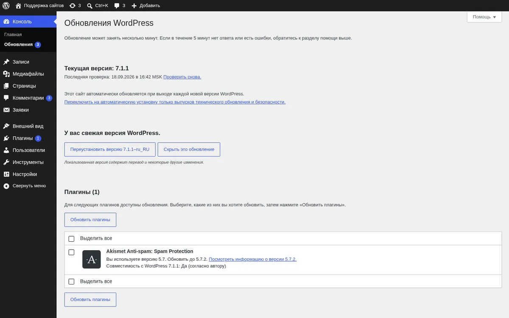Screen dimensions: 509x318
Task: Click Добавить in the admin bar
Action: (150, 6)
